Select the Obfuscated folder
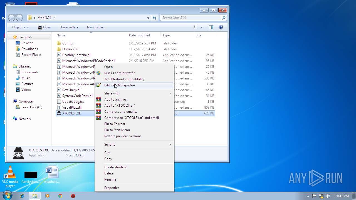 coord(71,49)
